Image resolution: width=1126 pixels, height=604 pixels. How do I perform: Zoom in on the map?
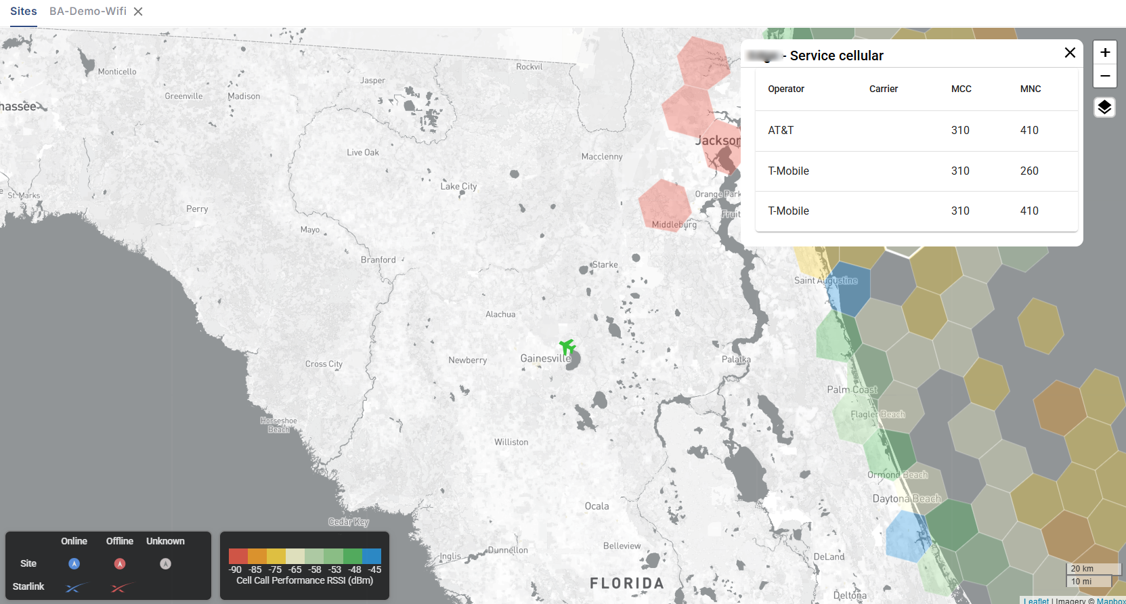(1104, 52)
